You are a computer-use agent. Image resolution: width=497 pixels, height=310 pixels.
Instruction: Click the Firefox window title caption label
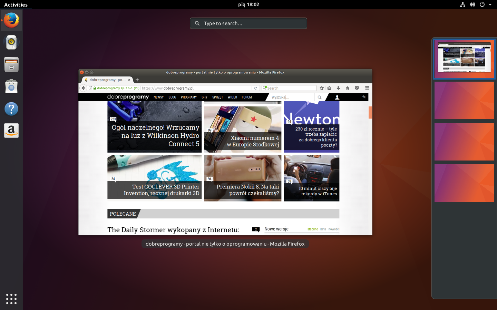point(225,244)
